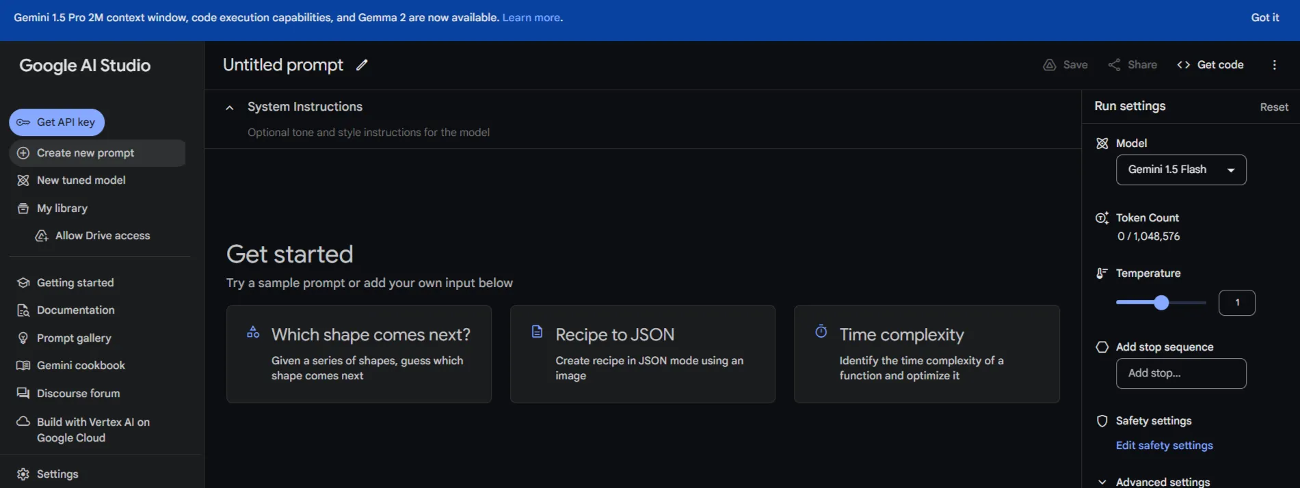Collapse the System Instructions section

click(x=230, y=107)
